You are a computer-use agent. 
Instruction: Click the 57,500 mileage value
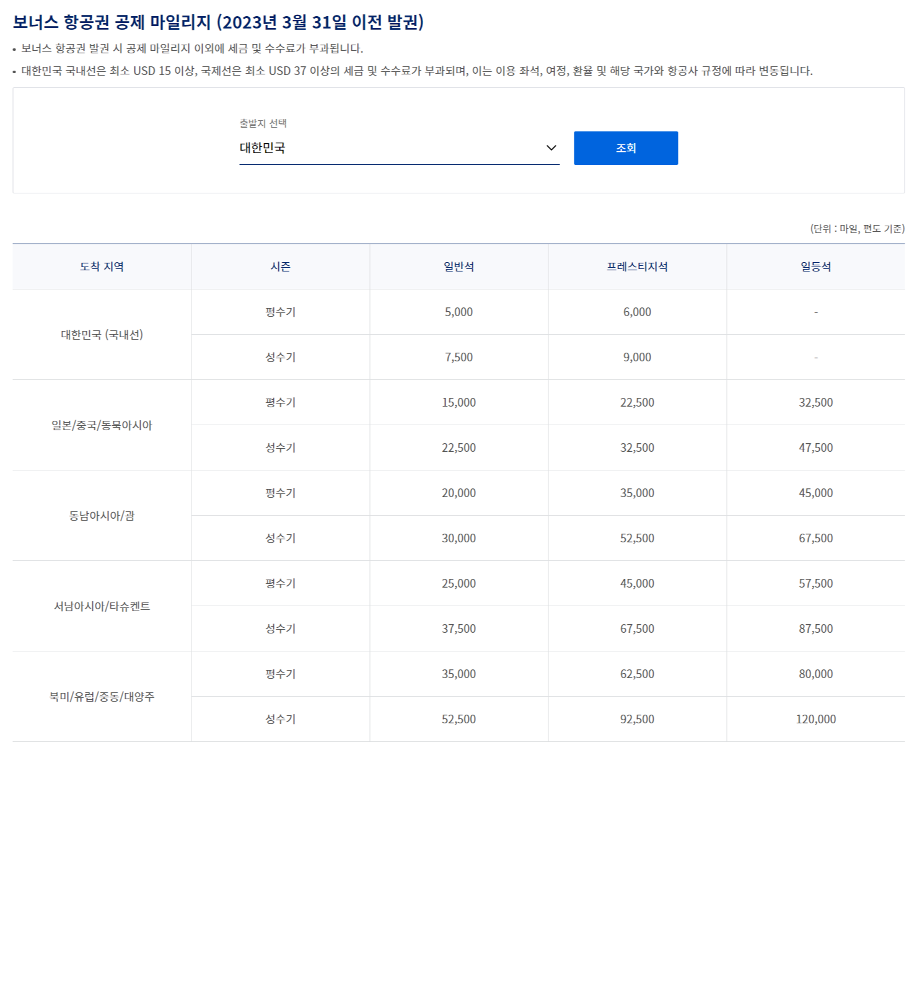click(x=815, y=584)
